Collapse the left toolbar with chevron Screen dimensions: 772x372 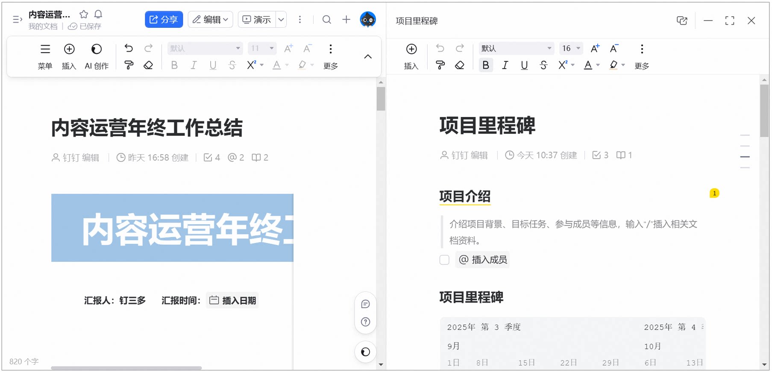coord(368,56)
